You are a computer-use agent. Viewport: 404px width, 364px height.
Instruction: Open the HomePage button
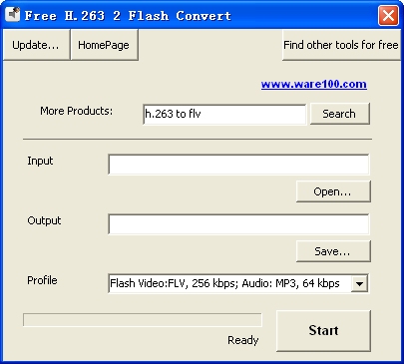[105, 45]
